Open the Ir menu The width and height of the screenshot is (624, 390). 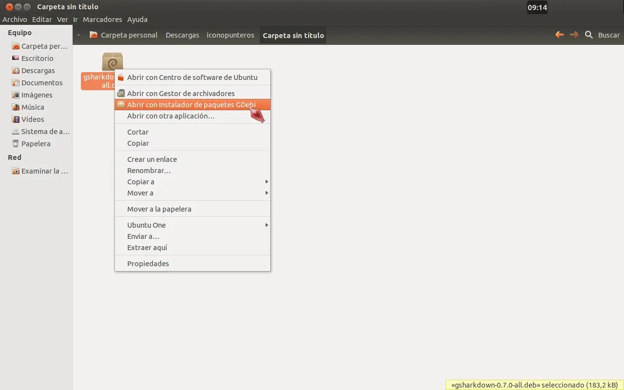[76, 19]
